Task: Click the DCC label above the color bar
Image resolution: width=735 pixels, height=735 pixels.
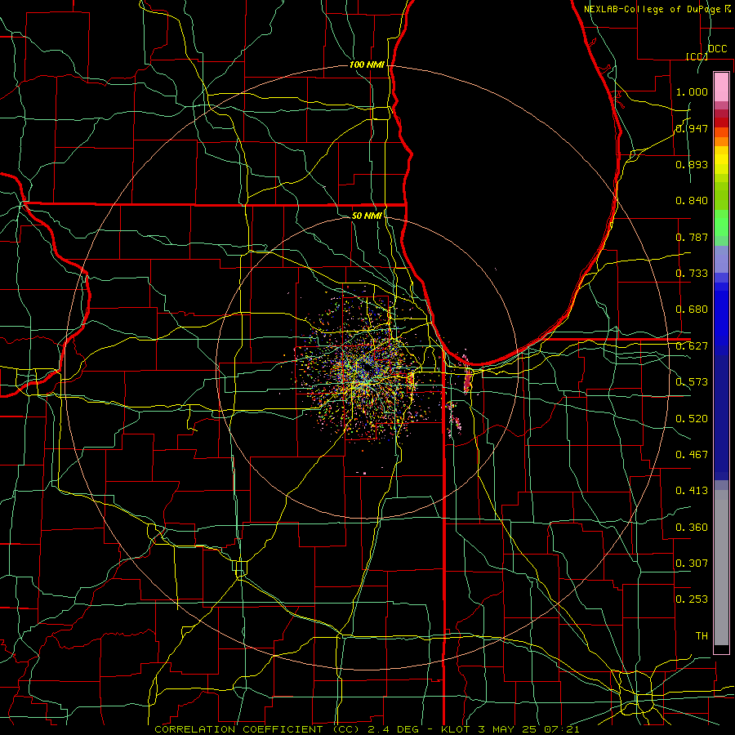Action: (717, 49)
